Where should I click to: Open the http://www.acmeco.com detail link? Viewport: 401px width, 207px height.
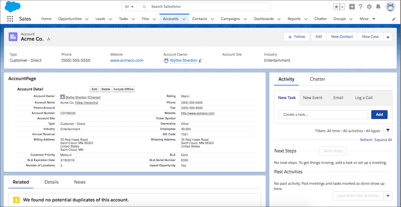click(x=198, y=113)
